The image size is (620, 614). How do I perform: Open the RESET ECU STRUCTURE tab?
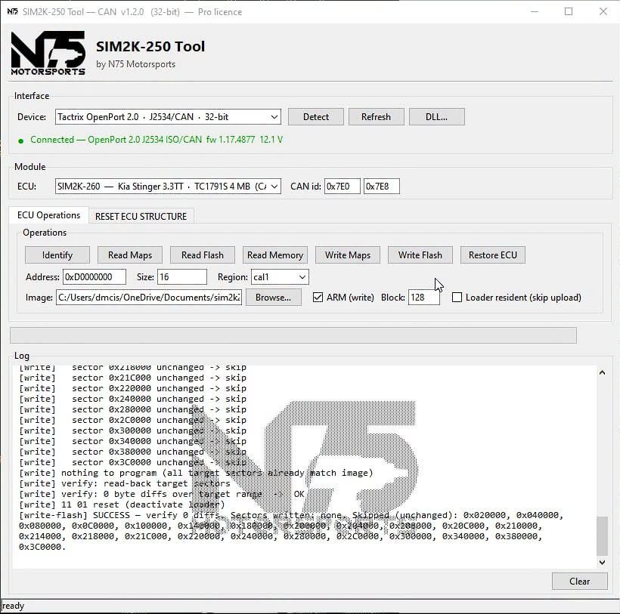(x=141, y=217)
